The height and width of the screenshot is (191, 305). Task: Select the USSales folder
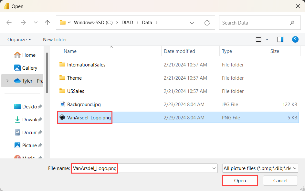[x=178, y=91]
